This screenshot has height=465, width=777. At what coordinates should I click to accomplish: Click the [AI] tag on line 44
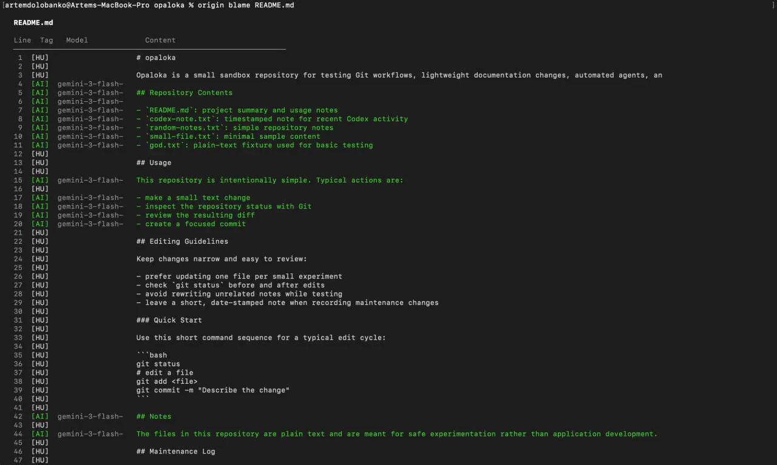[40, 434]
